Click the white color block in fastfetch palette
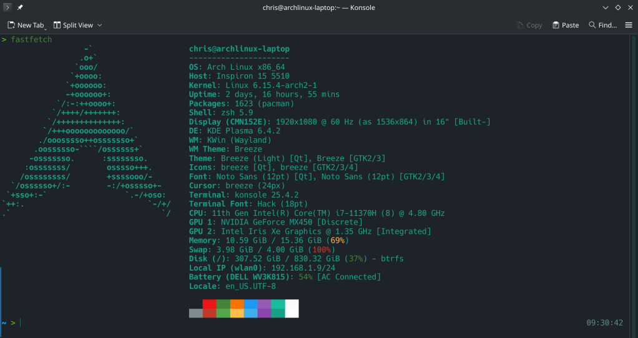638x338 pixels. click(x=292, y=308)
